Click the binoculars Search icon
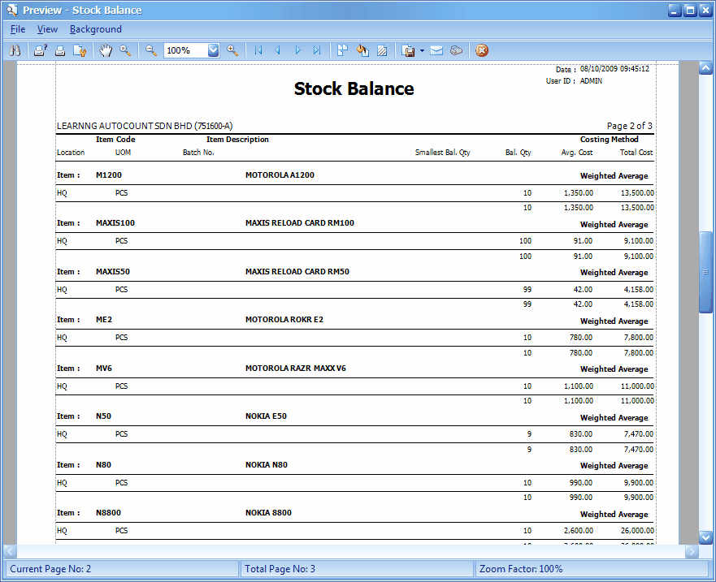 coord(15,50)
